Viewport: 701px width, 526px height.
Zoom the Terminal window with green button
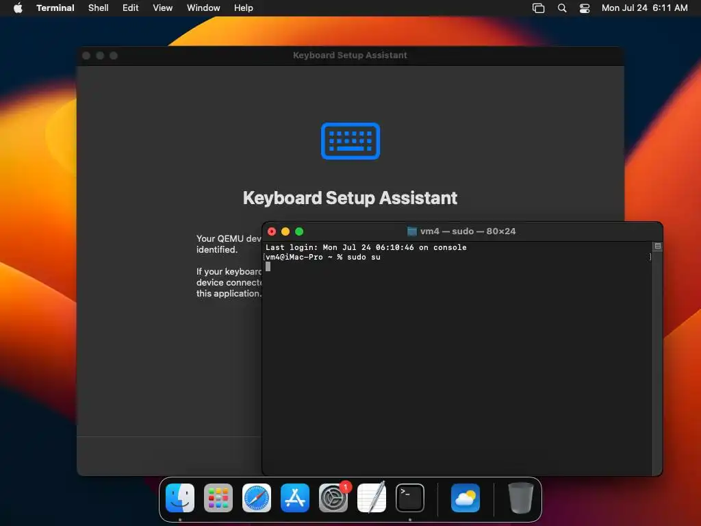300,231
